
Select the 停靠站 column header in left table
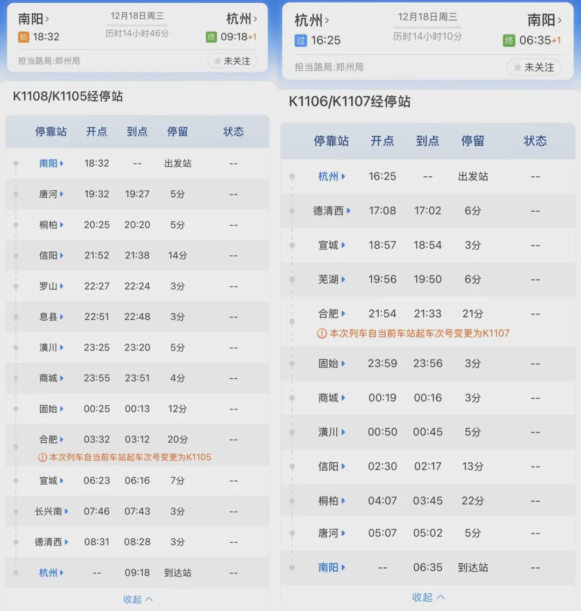pos(51,132)
